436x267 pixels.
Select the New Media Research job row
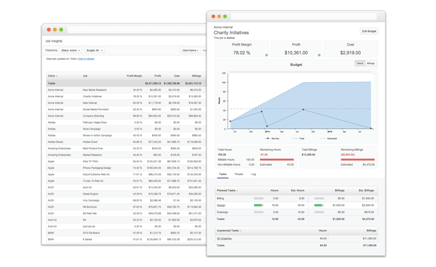[x=126, y=90]
